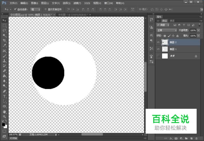Open the blend mode 正常 dropdown
The height and width of the screenshot is (141, 204).
click(167, 30)
